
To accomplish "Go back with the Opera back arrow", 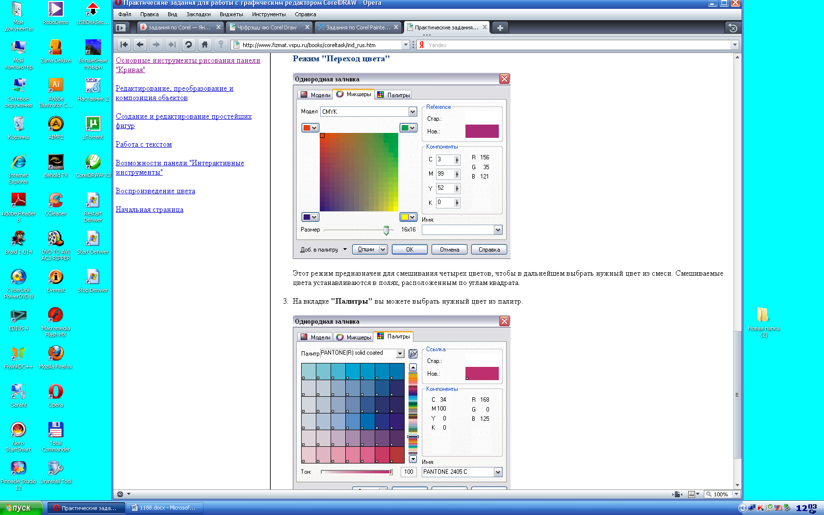I will pos(140,45).
